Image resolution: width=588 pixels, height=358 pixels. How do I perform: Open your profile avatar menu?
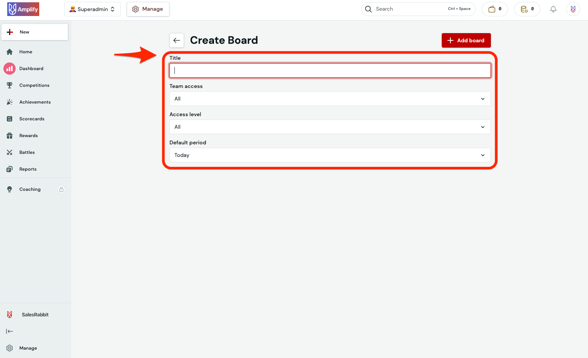(x=573, y=9)
